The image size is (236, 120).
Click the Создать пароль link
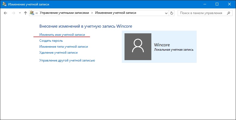pos(51,41)
